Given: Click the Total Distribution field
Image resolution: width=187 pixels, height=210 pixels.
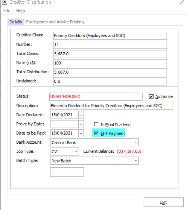Looking at the screenshot, I should point(110,72).
